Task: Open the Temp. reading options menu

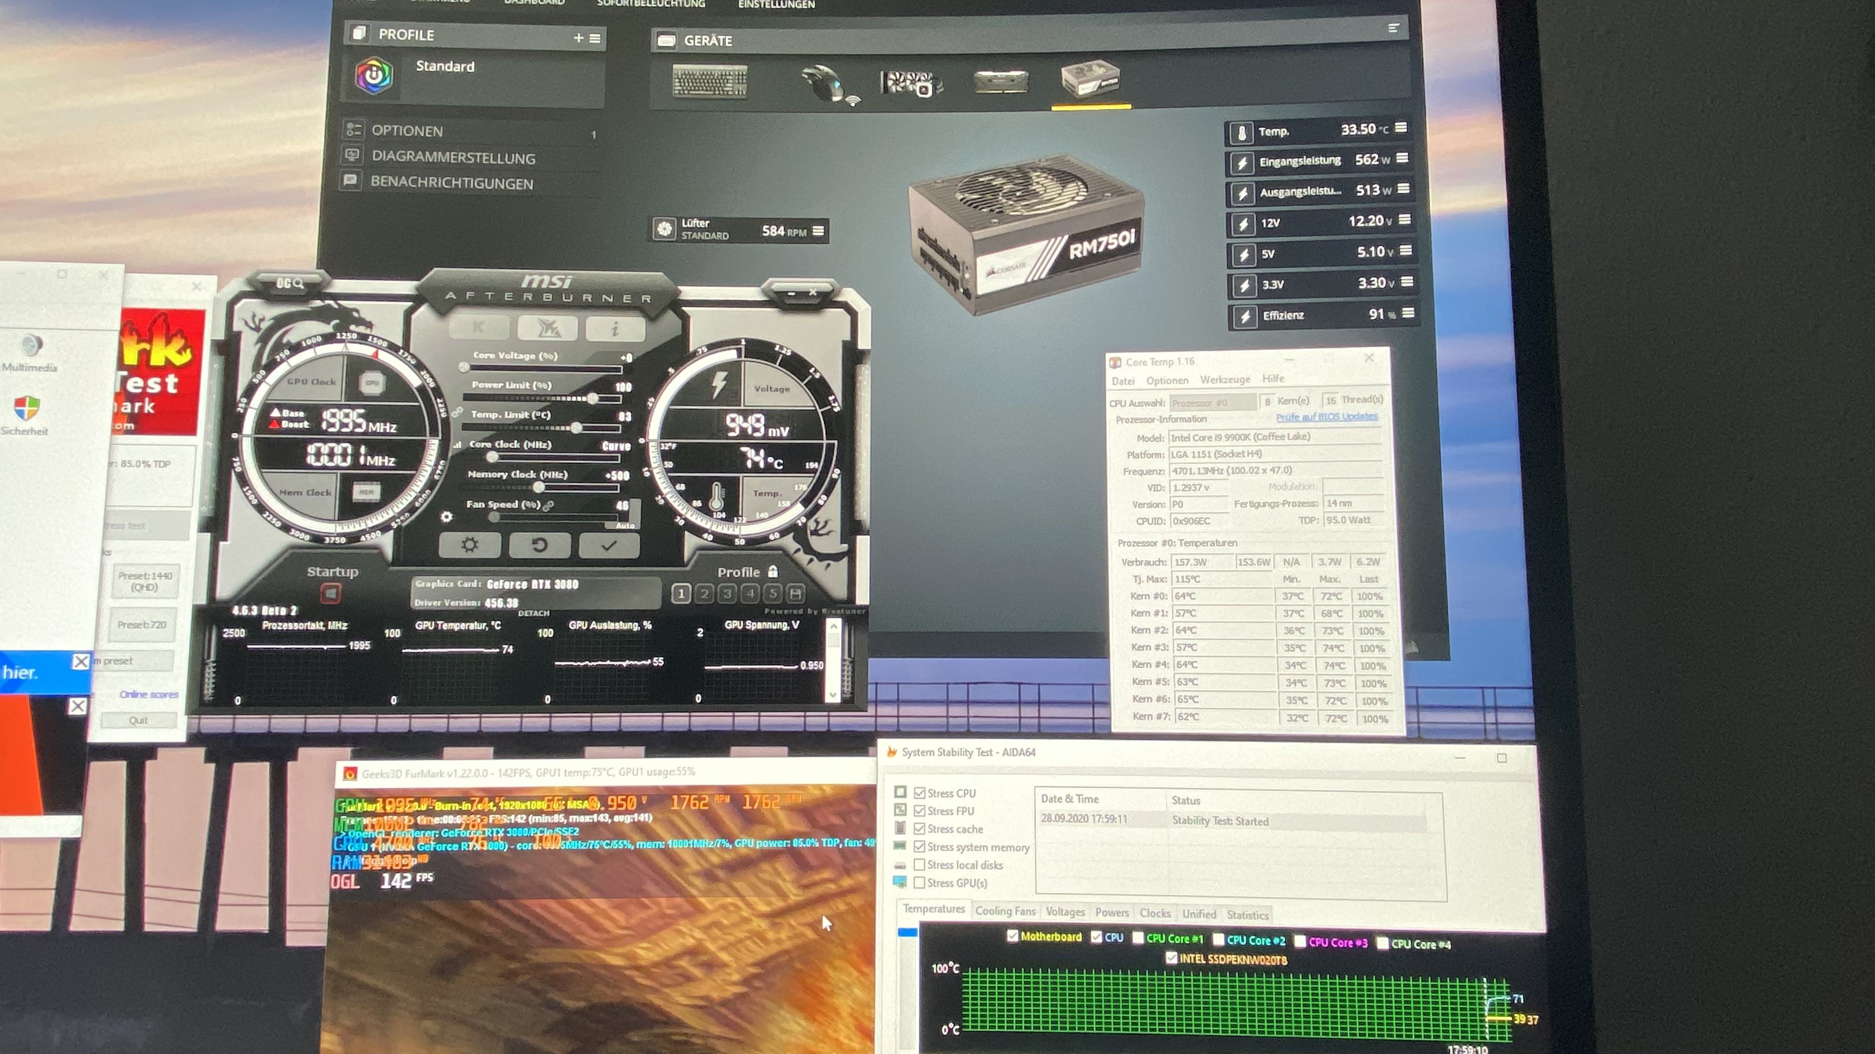Action: 1400,127
